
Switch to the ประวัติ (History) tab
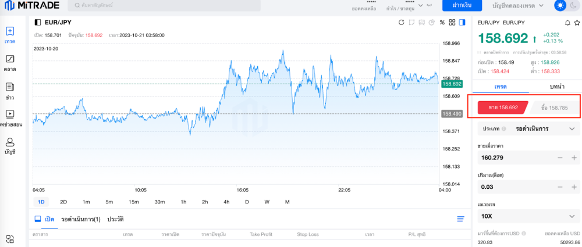coord(115,219)
